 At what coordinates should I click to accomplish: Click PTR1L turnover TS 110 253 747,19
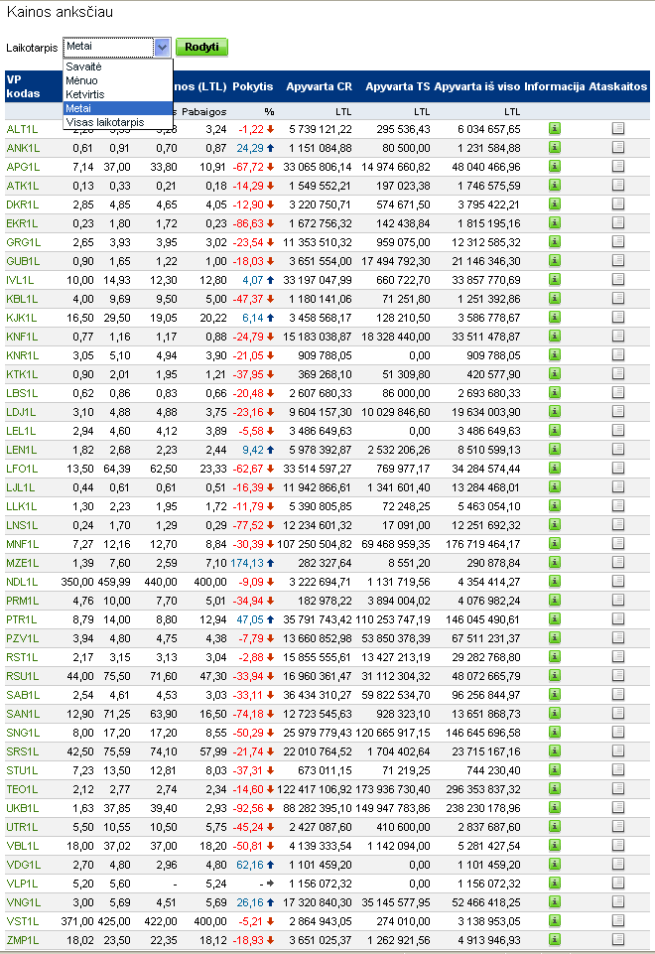(x=393, y=619)
